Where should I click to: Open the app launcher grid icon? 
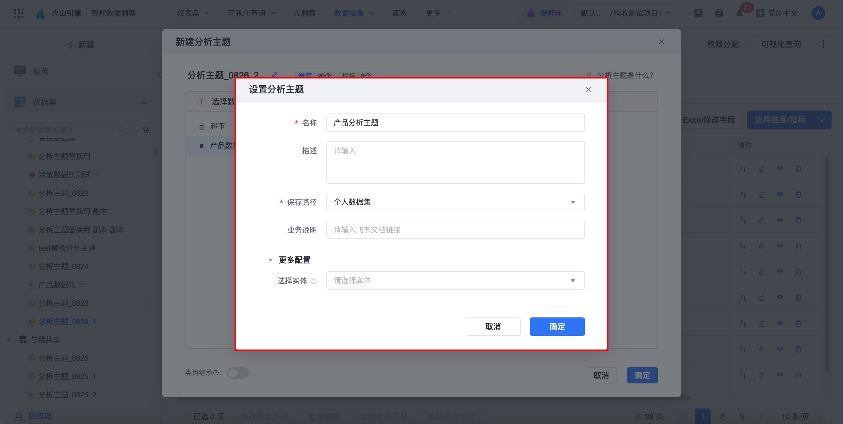19,13
